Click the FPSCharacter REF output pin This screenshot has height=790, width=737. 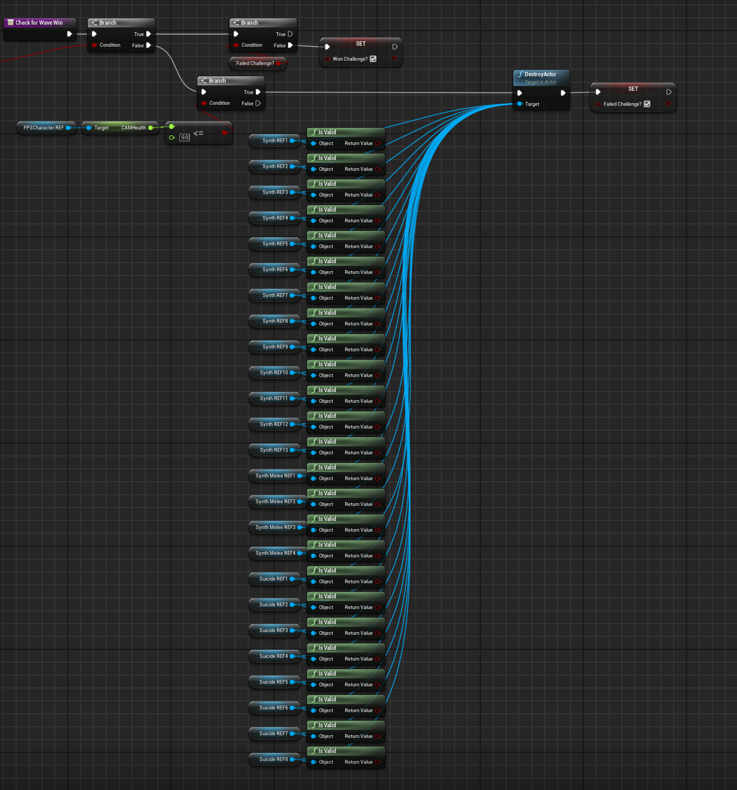68,128
